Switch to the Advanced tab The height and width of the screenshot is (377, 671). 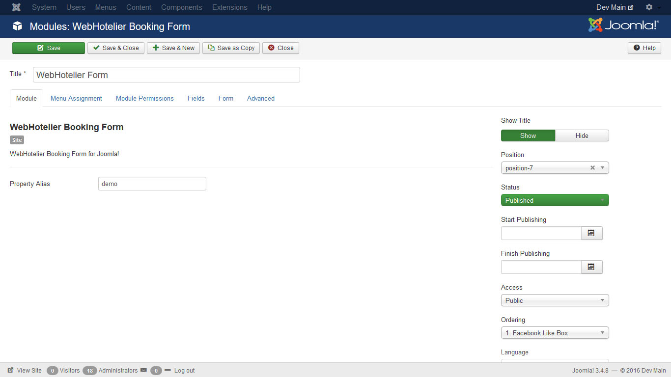[x=261, y=98]
